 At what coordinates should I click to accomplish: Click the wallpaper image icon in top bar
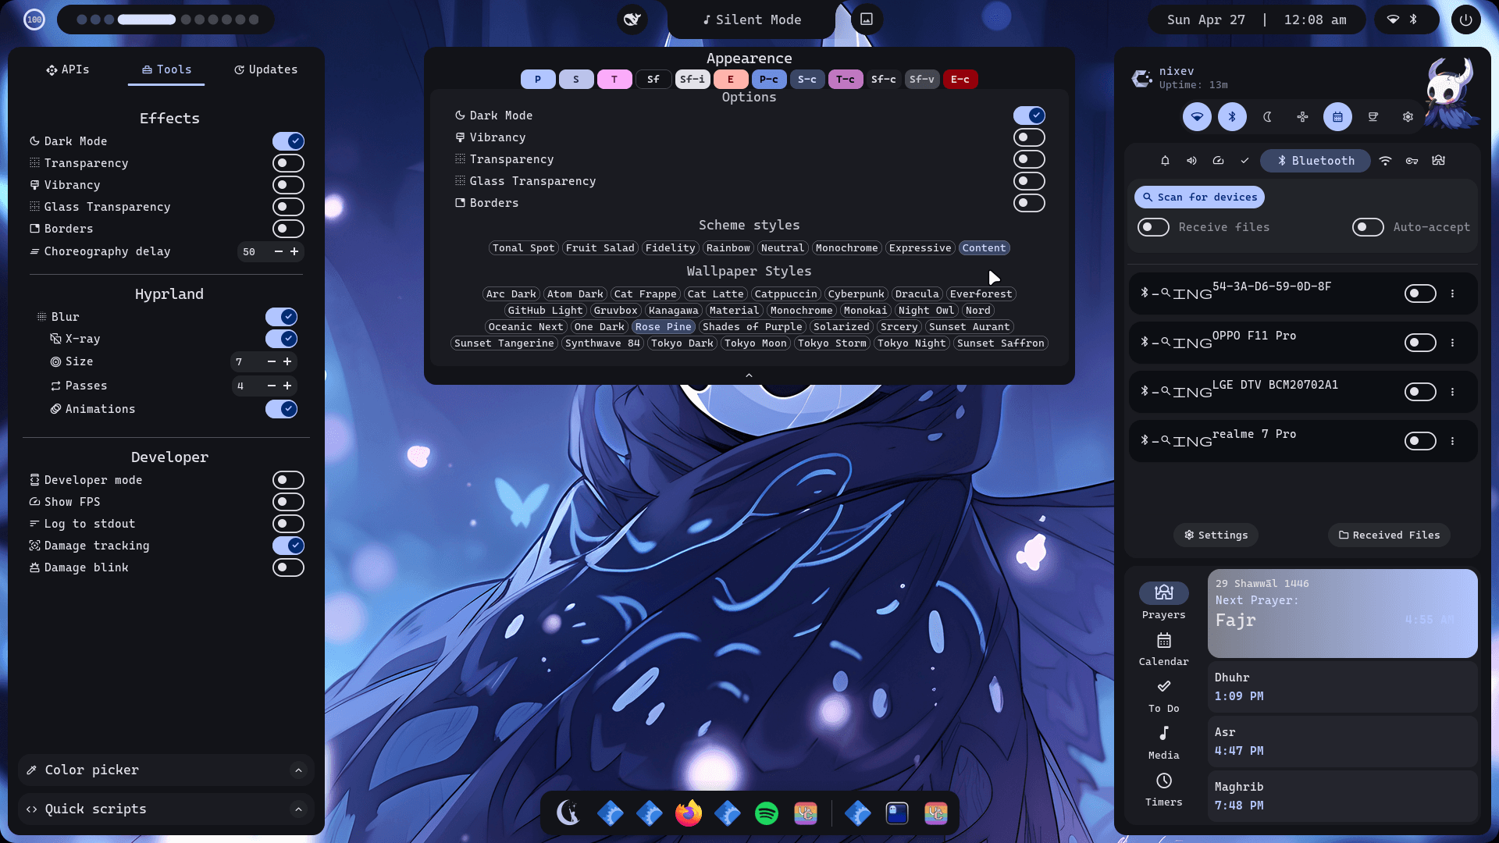click(867, 20)
